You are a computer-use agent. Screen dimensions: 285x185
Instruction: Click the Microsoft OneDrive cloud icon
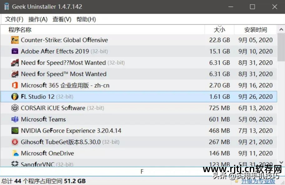tap(15, 153)
